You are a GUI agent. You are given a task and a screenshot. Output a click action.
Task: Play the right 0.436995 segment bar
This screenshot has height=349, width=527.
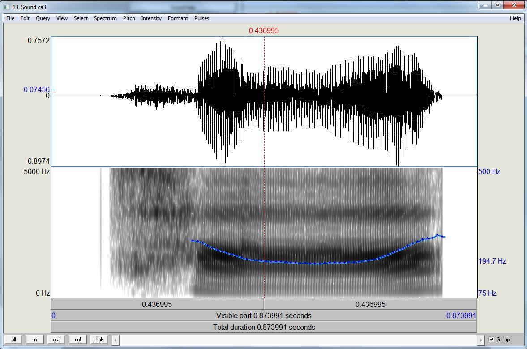pos(370,304)
